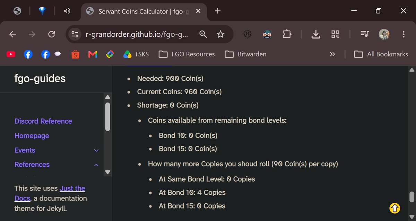Open the profile avatar menu
The height and width of the screenshot is (221, 416).
[384, 34]
